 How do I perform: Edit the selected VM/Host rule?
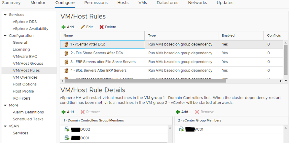88,27
